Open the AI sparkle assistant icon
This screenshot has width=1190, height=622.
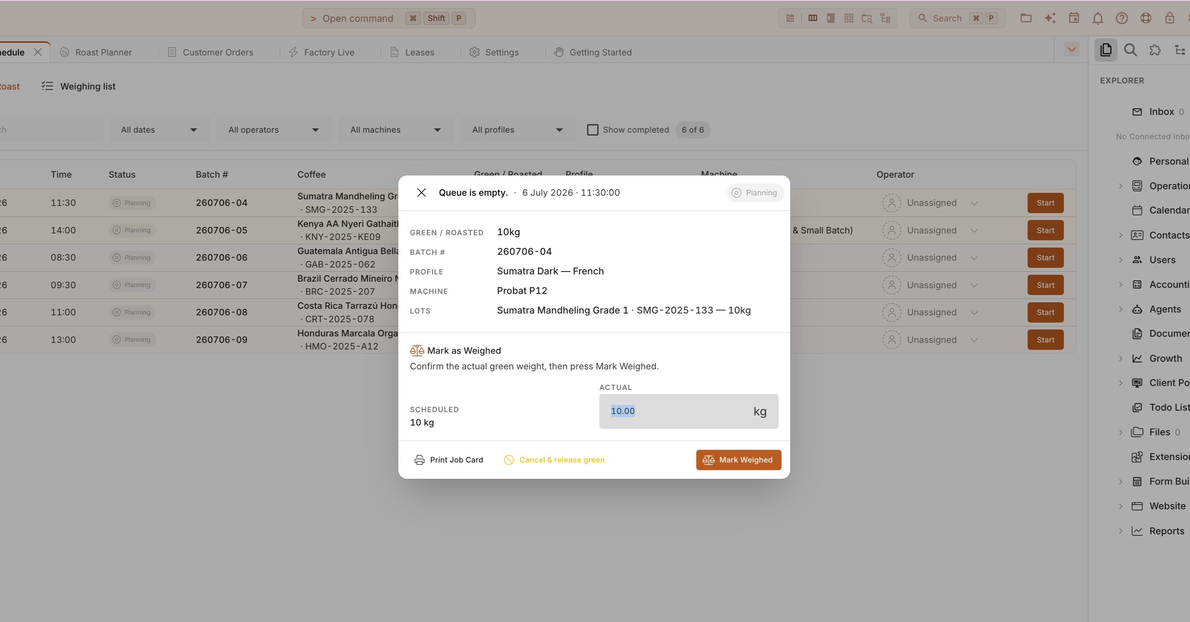point(1050,18)
